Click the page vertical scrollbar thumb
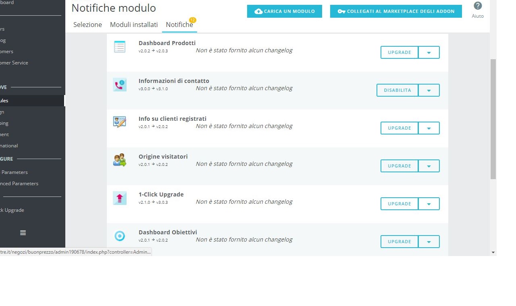The image size is (516, 306). pos(493,119)
